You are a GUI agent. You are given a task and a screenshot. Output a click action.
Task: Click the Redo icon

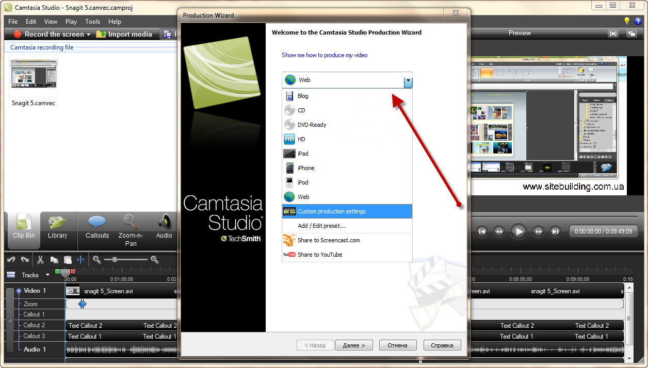pyautogui.click(x=24, y=260)
